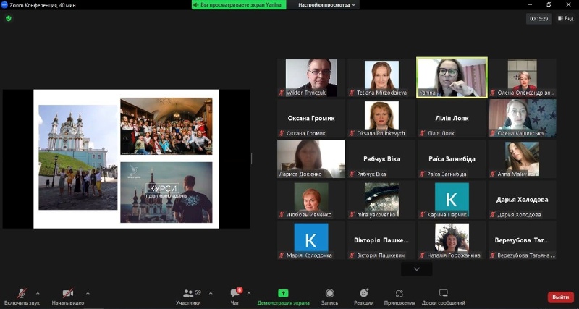Select Oksana Rolinkevych's video tile
The height and width of the screenshot is (309, 579).
click(x=381, y=118)
